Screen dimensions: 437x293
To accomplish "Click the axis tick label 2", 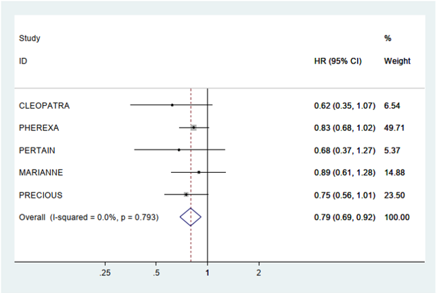I will point(258,272).
